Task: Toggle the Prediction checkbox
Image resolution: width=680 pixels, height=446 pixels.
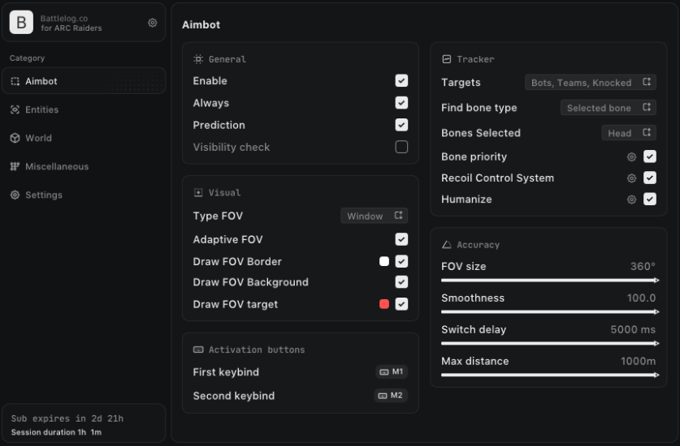Action: coord(401,125)
